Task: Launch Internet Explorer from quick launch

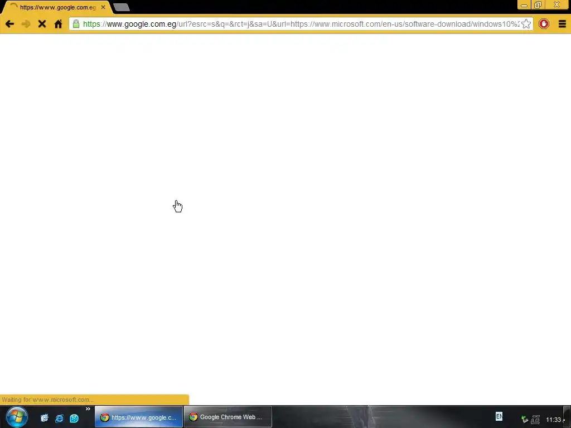Action: point(59,418)
